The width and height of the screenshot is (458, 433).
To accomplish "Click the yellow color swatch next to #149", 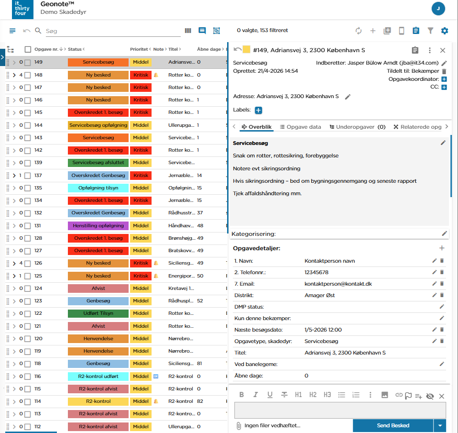I will (x=247, y=50).
